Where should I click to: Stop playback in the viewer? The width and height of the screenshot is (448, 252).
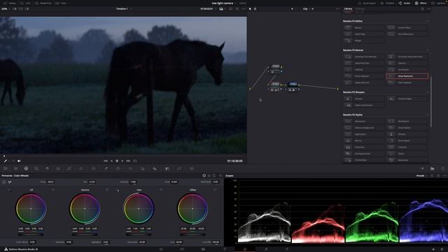pyautogui.click(x=117, y=161)
